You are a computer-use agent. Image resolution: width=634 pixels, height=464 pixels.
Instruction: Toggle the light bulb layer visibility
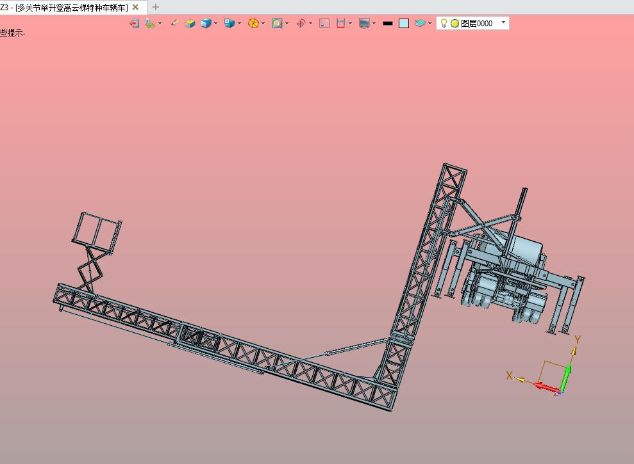point(443,23)
